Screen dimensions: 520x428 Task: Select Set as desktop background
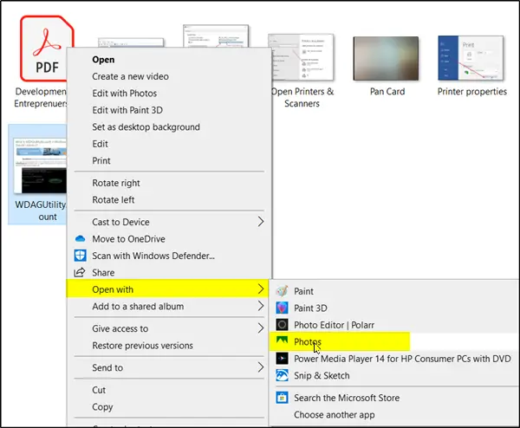169,127
